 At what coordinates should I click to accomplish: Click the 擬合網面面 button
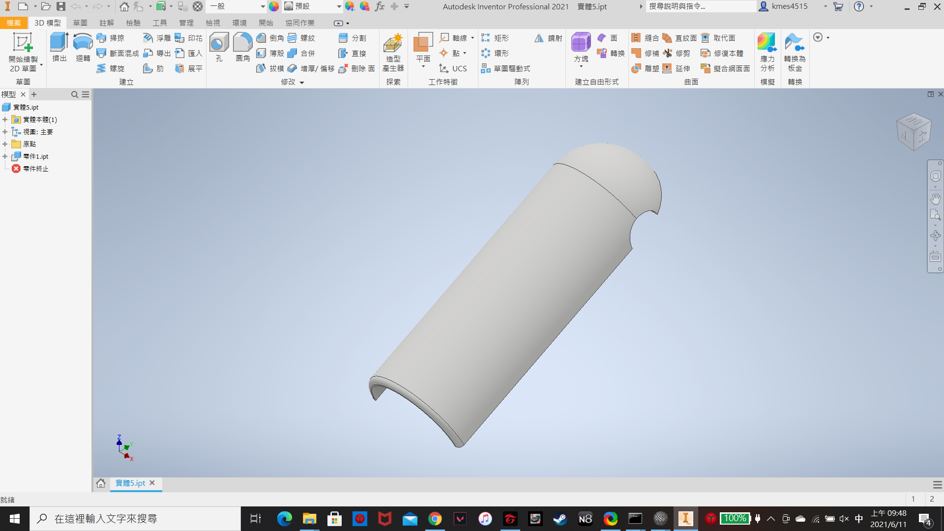point(726,68)
